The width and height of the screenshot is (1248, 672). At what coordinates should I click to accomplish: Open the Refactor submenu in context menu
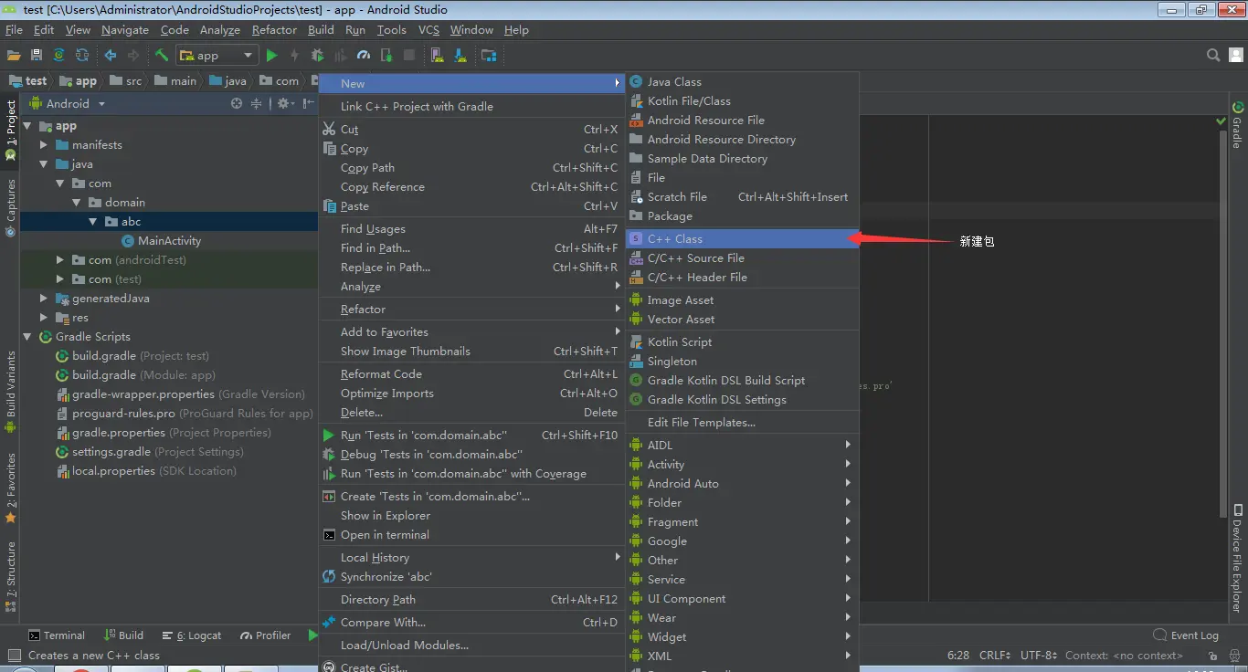pyautogui.click(x=471, y=310)
